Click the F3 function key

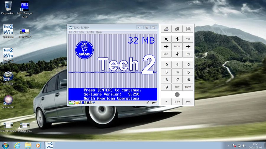point(166,72)
